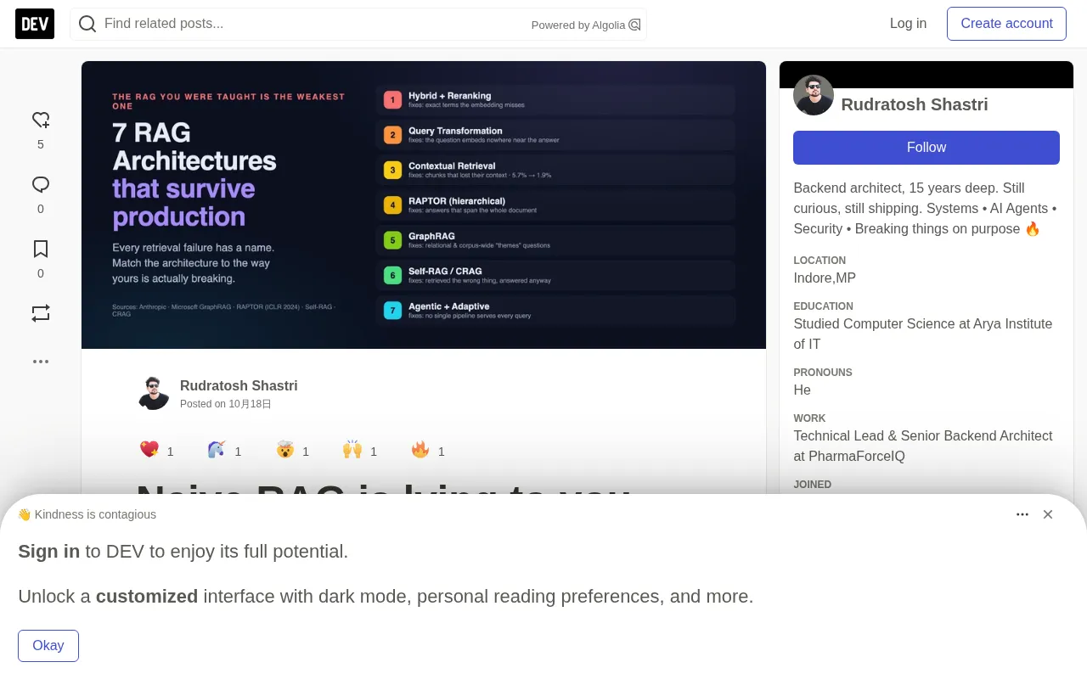Toggle the fire emoji reaction

tap(420, 450)
